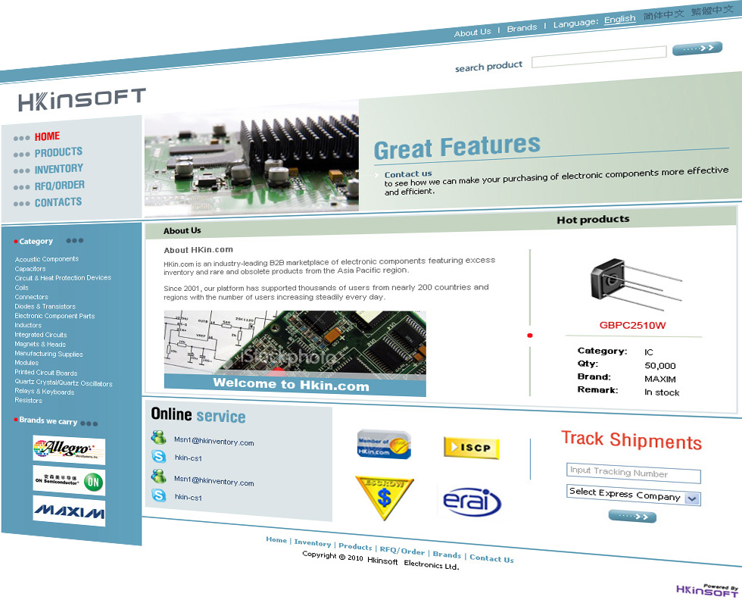The width and height of the screenshot is (742, 603).
Task: Click the first MSN messenger icon
Action: point(158,437)
